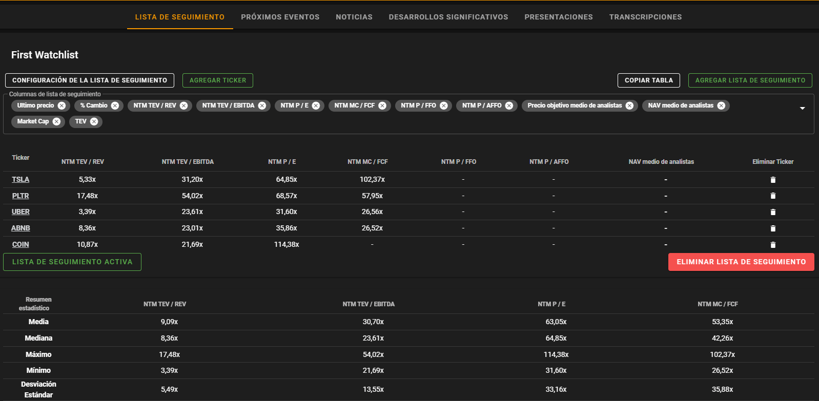Viewport: 819px width, 401px height.
Task: Remove the Precio objetivo medio de analistas chip
Action: (x=629, y=105)
